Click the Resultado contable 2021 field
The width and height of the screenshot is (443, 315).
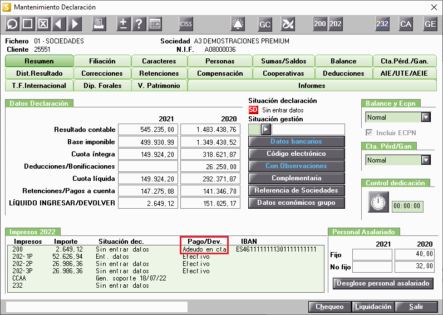pos(148,130)
